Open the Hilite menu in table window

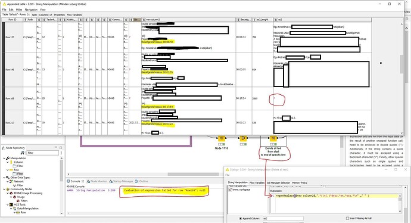[x=19, y=10]
